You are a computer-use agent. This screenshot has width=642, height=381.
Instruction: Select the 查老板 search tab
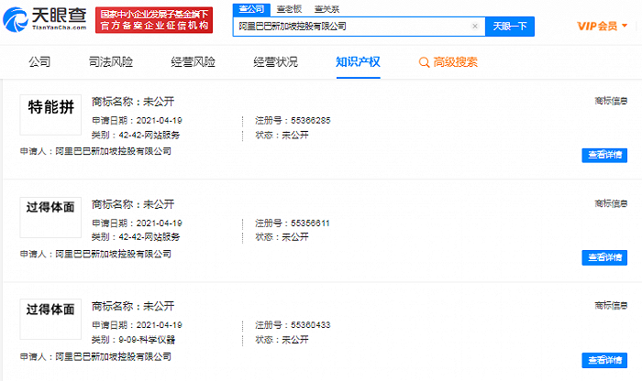click(x=289, y=9)
